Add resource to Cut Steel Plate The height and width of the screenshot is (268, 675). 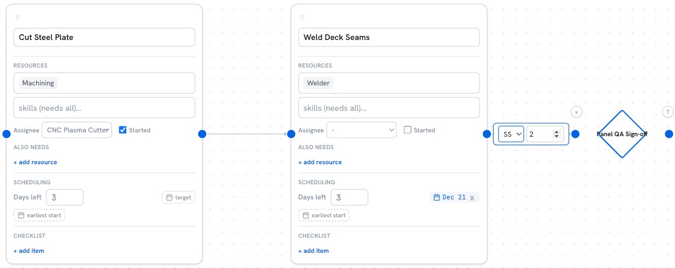click(35, 162)
